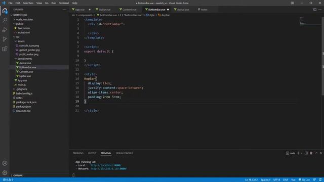Open the feedback icon in status bar
Viewport: 324px width, 182px height.
click(x=314, y=180)
